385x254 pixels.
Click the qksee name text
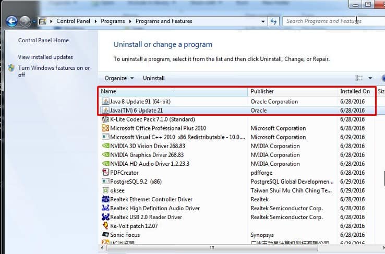pos(117,191)
